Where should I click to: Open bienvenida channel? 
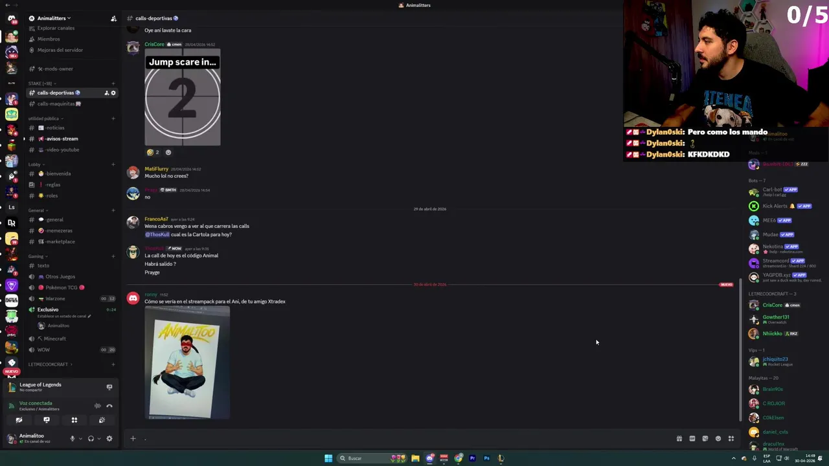tap(71, 173)
